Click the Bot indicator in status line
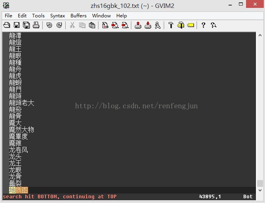 click(x=248, y=197)
